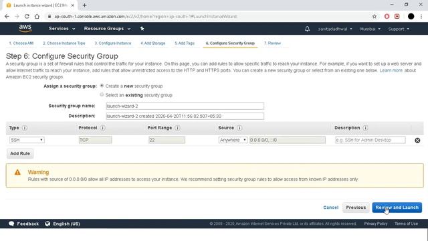Click the Cancel link
Screen dimensions: 428x241
[x=330, y=208]
